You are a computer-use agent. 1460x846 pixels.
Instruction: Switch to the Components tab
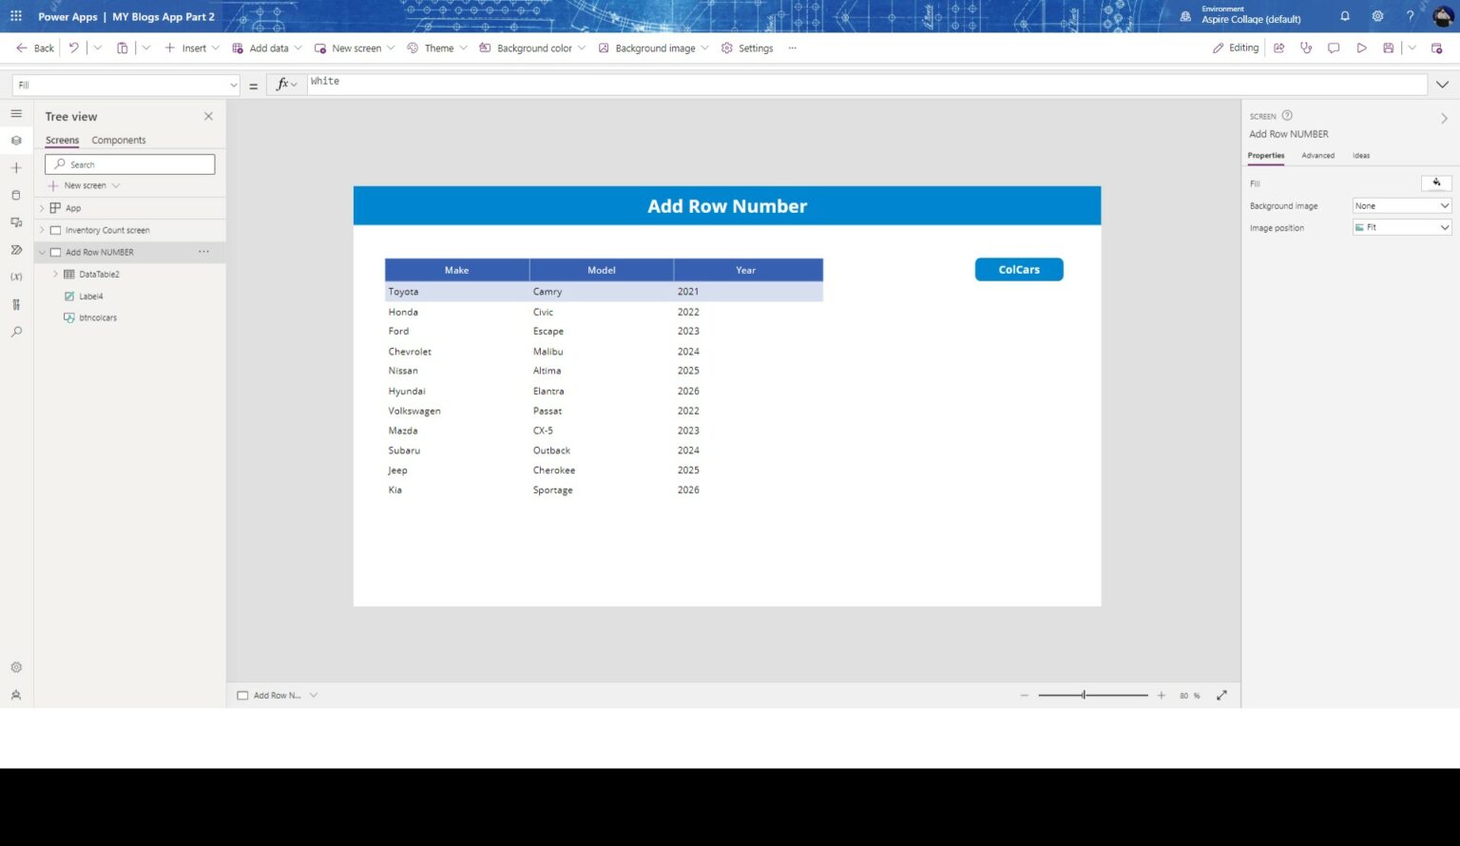click(x=118, y=140)
